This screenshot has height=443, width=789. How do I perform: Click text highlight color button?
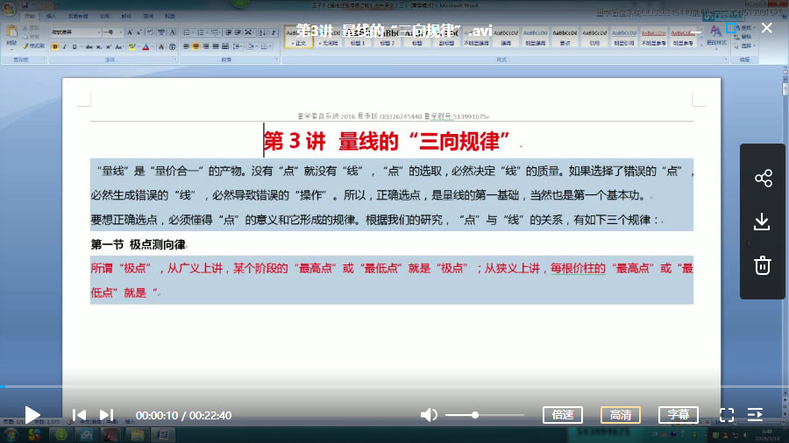(x=131, y=46)
